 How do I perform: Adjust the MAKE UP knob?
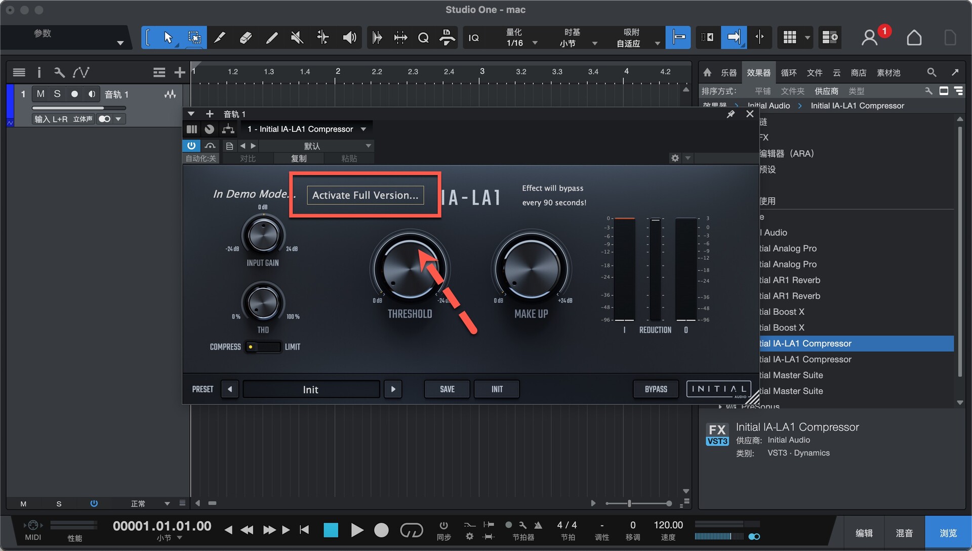531,268
